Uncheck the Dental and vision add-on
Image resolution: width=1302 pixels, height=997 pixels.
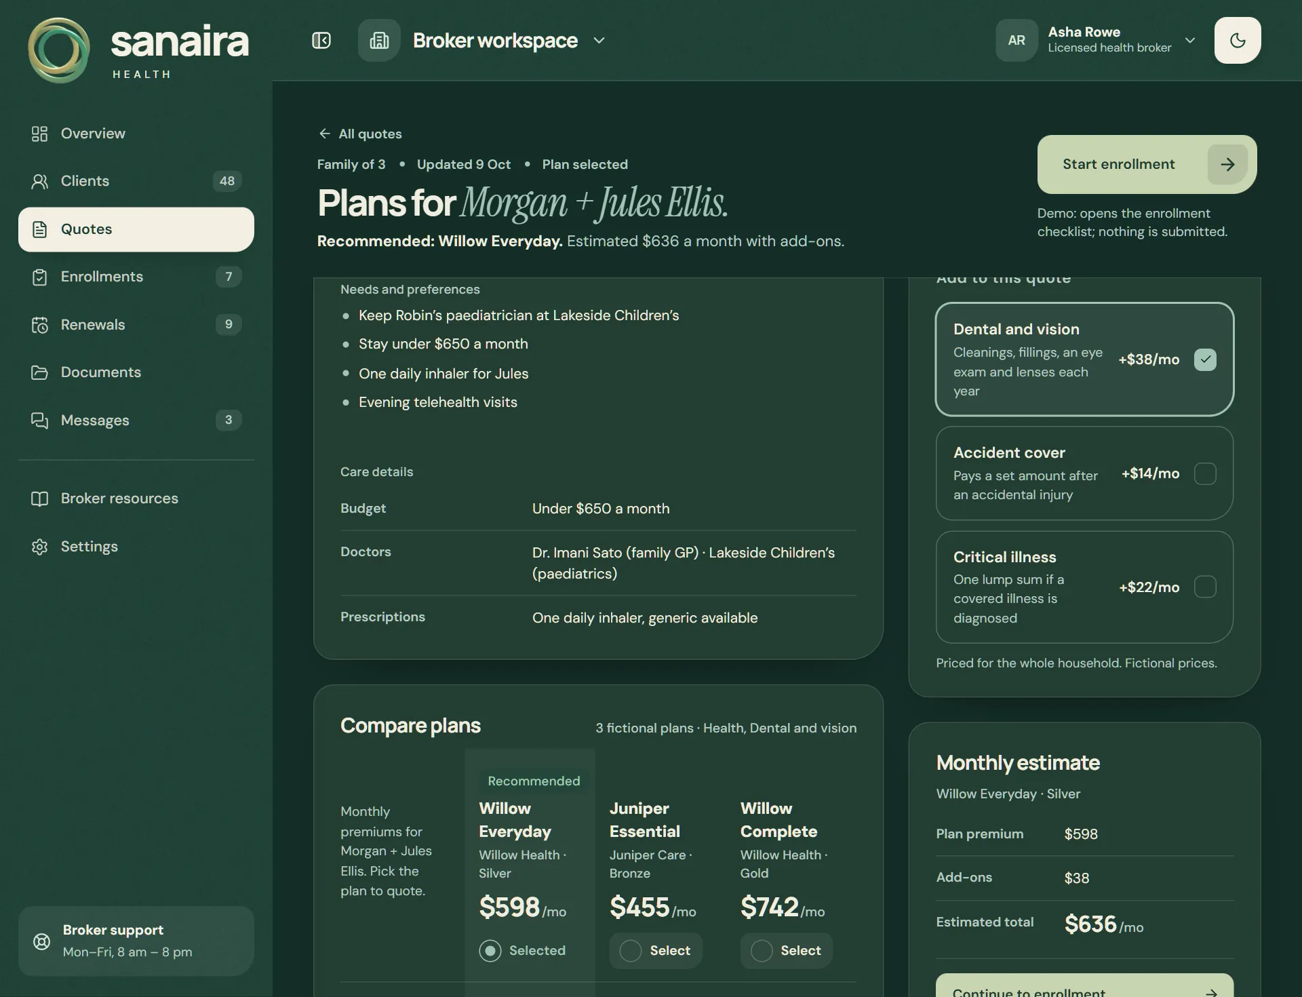tap(1205, 359)
